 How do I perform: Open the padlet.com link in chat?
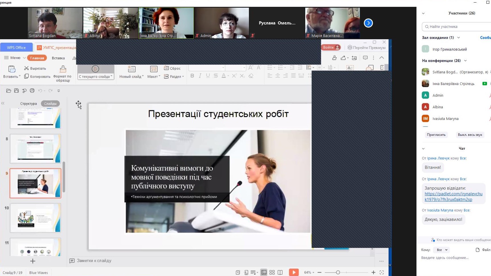click(453, 196)
